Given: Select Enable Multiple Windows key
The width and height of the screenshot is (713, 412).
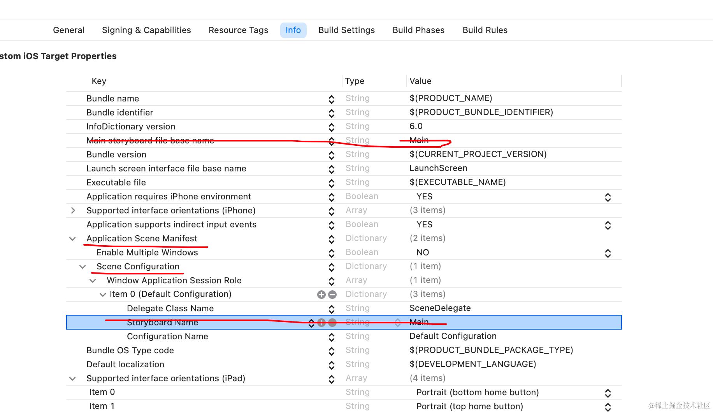Looking at the screenshot, I should coord(147,252).
